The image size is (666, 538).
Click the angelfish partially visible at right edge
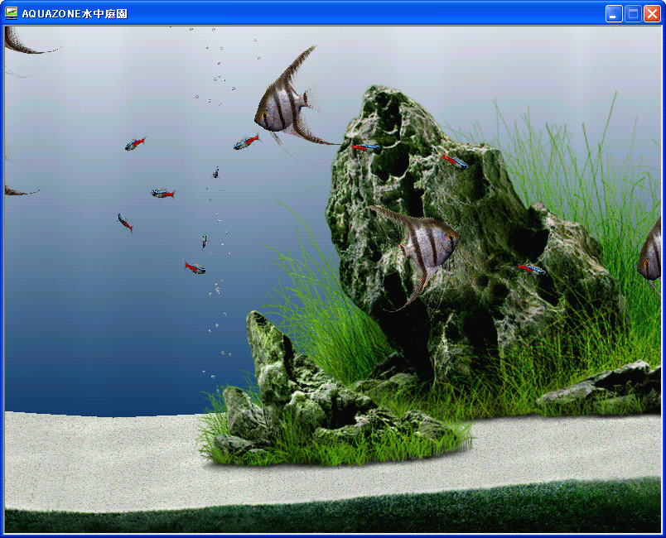point(651,252)
